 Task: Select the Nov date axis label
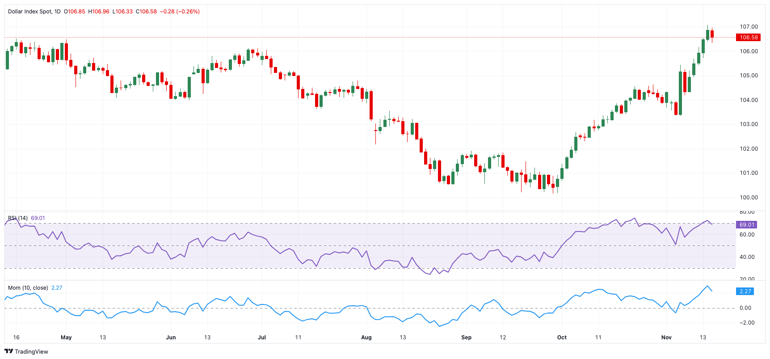(666, 338)
